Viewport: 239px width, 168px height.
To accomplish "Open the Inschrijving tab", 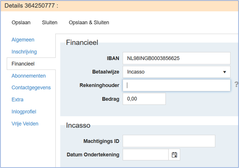I will [24, 52].
